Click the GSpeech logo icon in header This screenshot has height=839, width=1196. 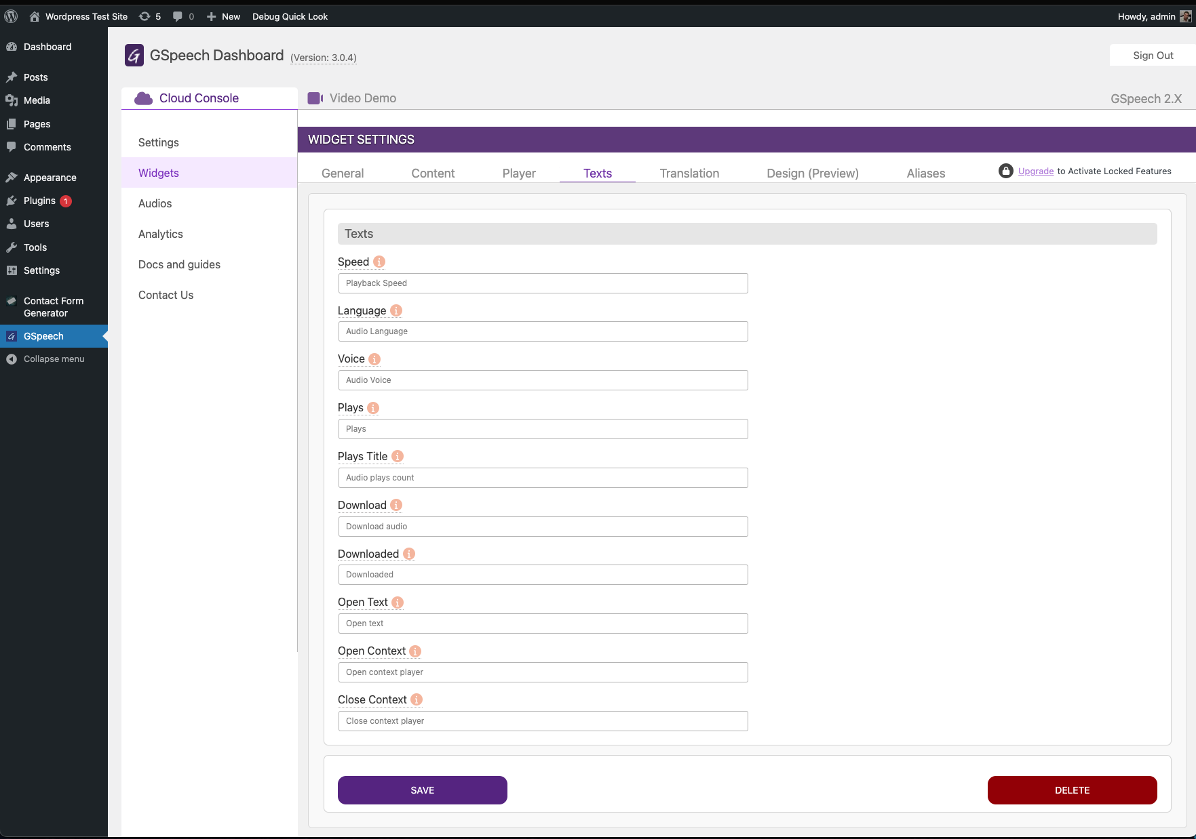134,56
